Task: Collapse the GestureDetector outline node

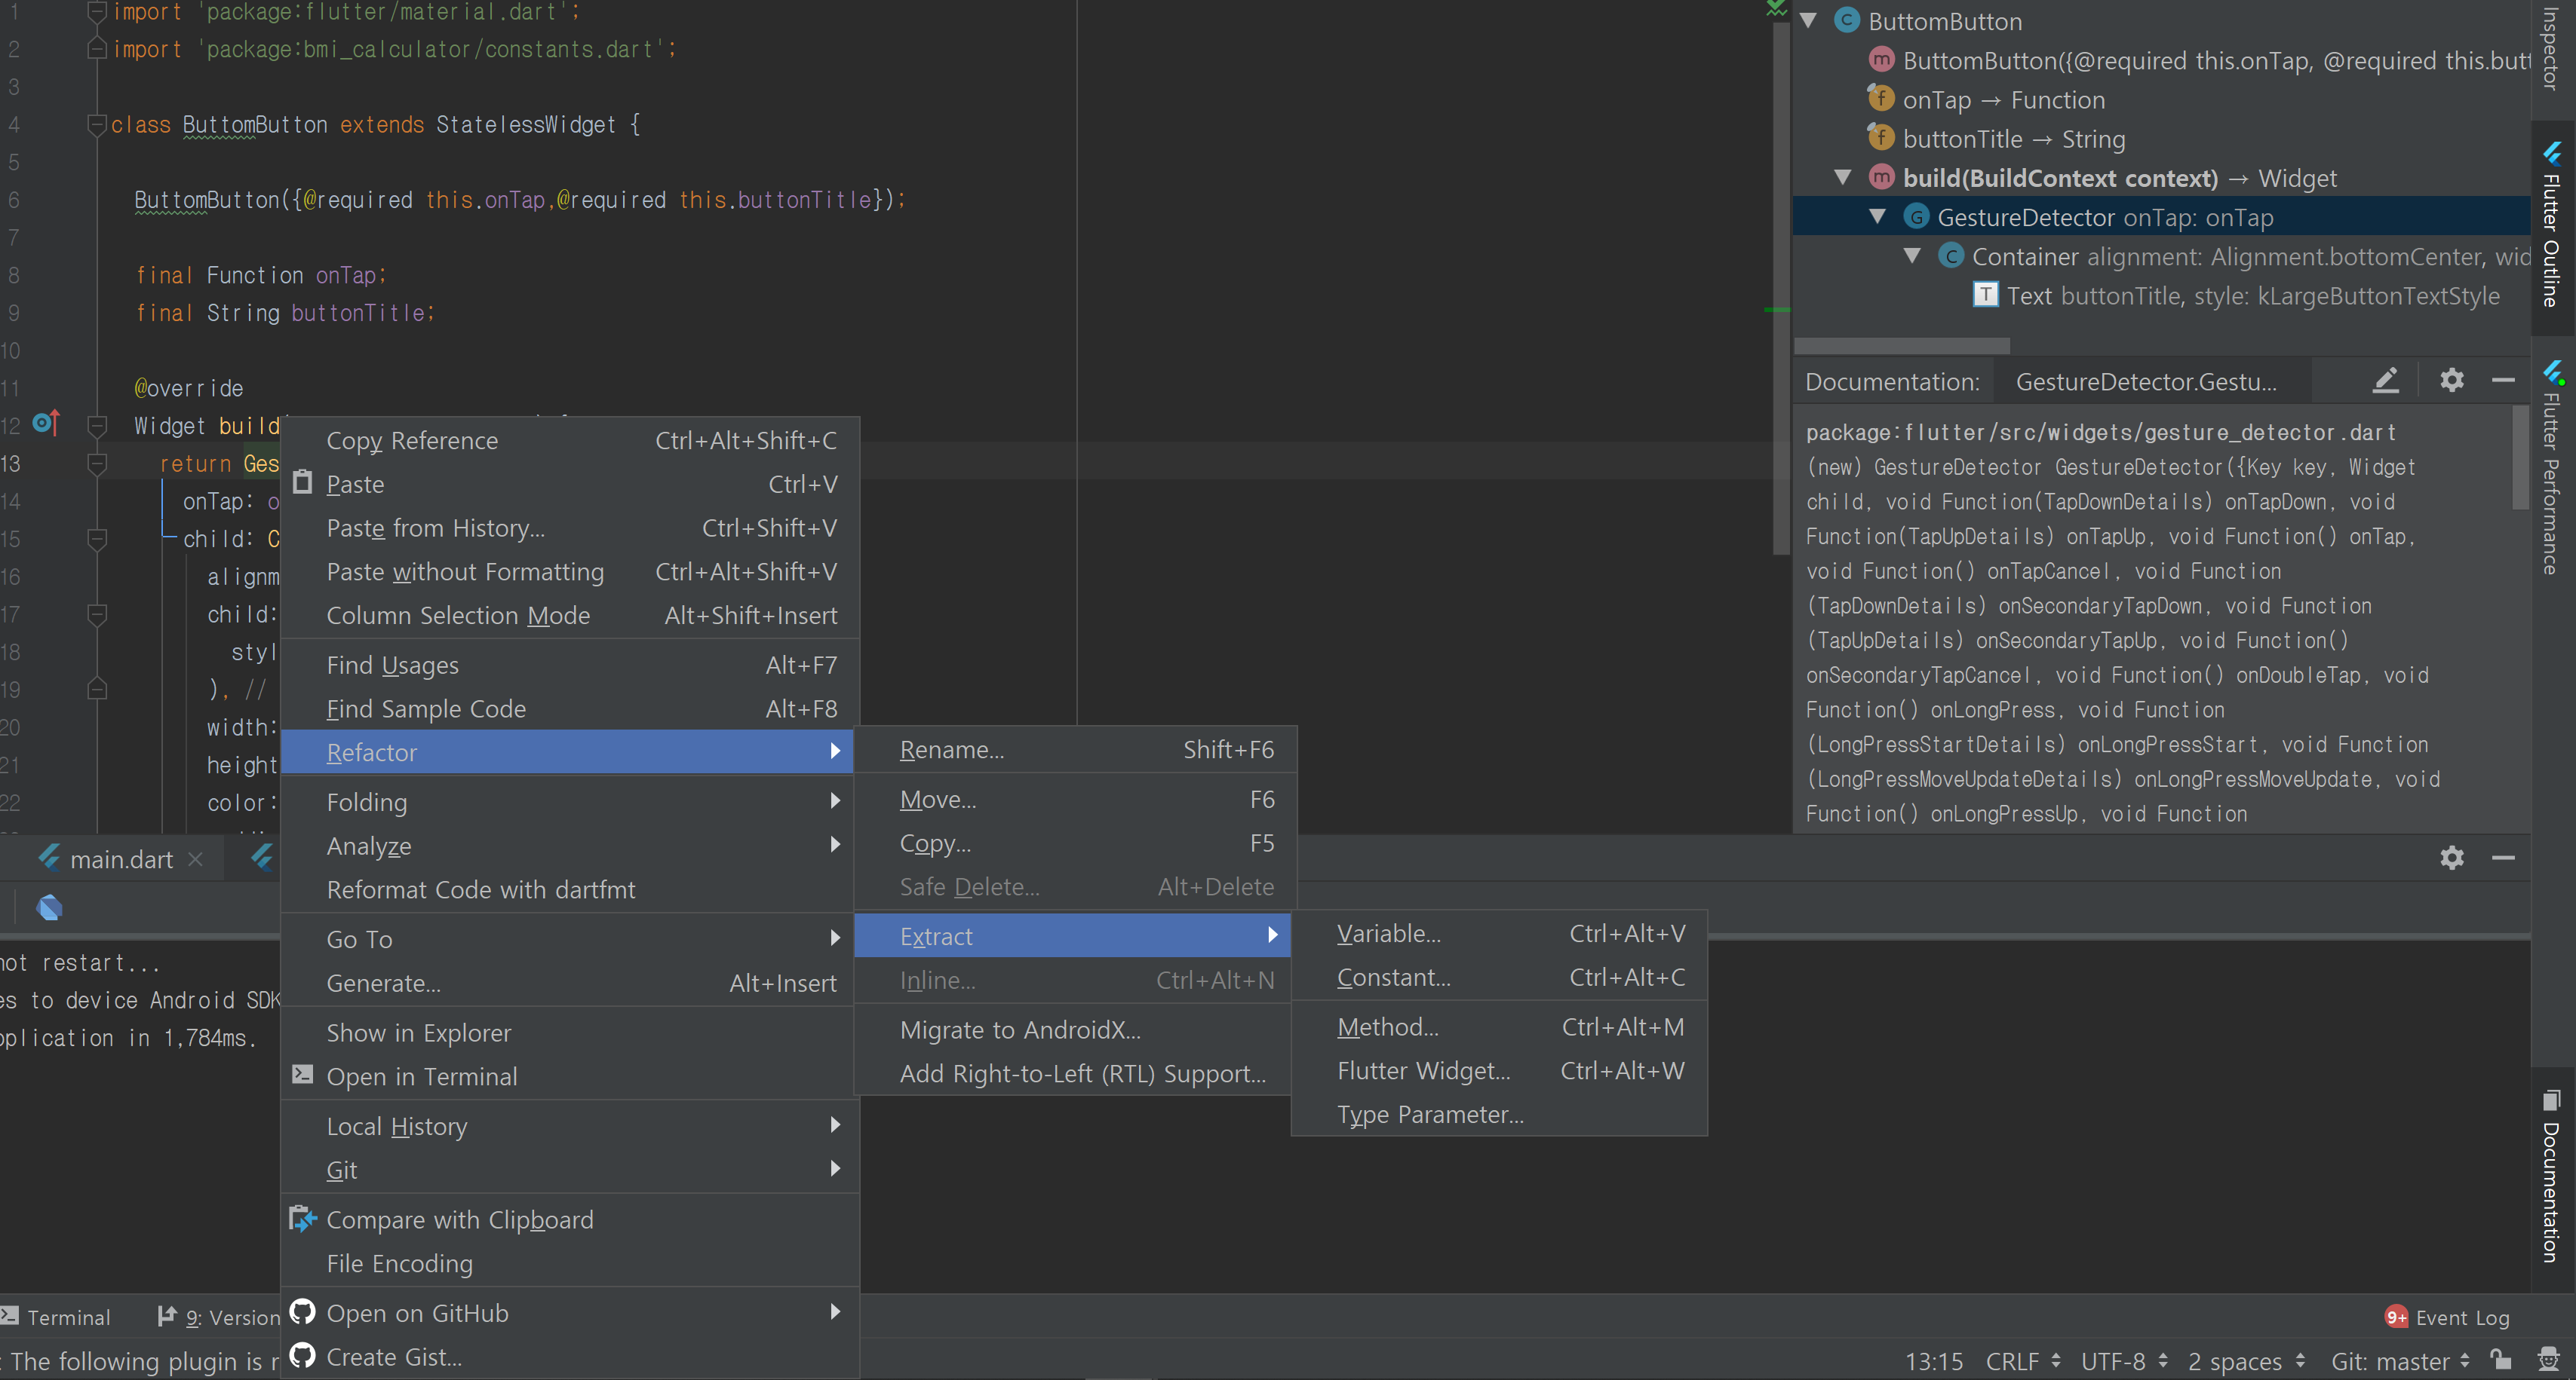Action: pyautogui.click(x=1878, y=217)
